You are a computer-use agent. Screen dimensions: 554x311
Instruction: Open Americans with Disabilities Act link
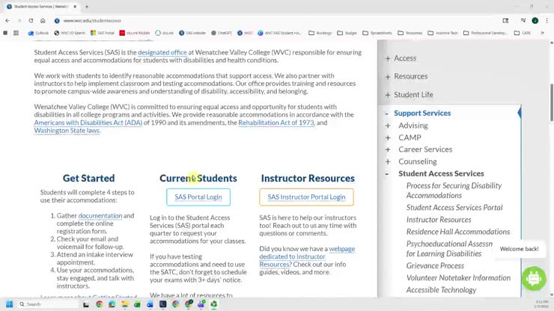[x=88, y=123]
